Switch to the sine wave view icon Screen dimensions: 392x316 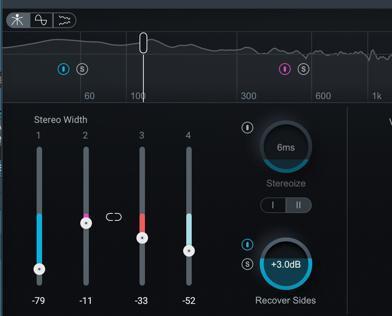[41, 20]
